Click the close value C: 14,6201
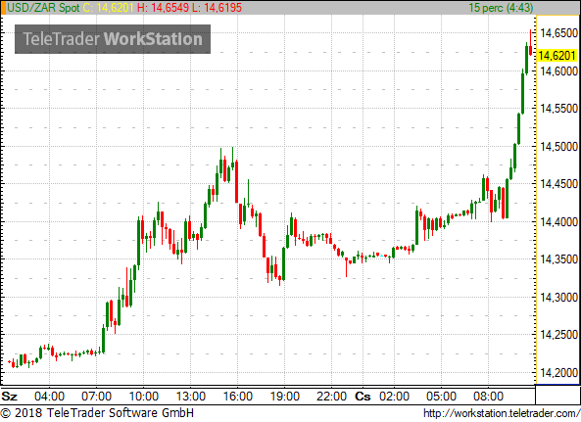Viewport: 581px width, 422px height. click(108, 8)
